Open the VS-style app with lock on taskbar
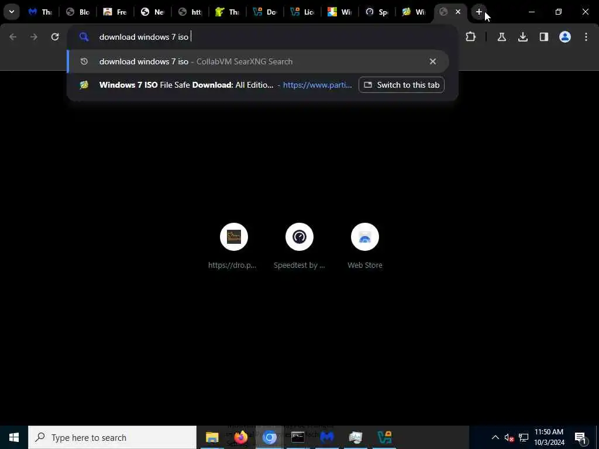Viewport: 599px width, 449px height. [x=384, y=437]
